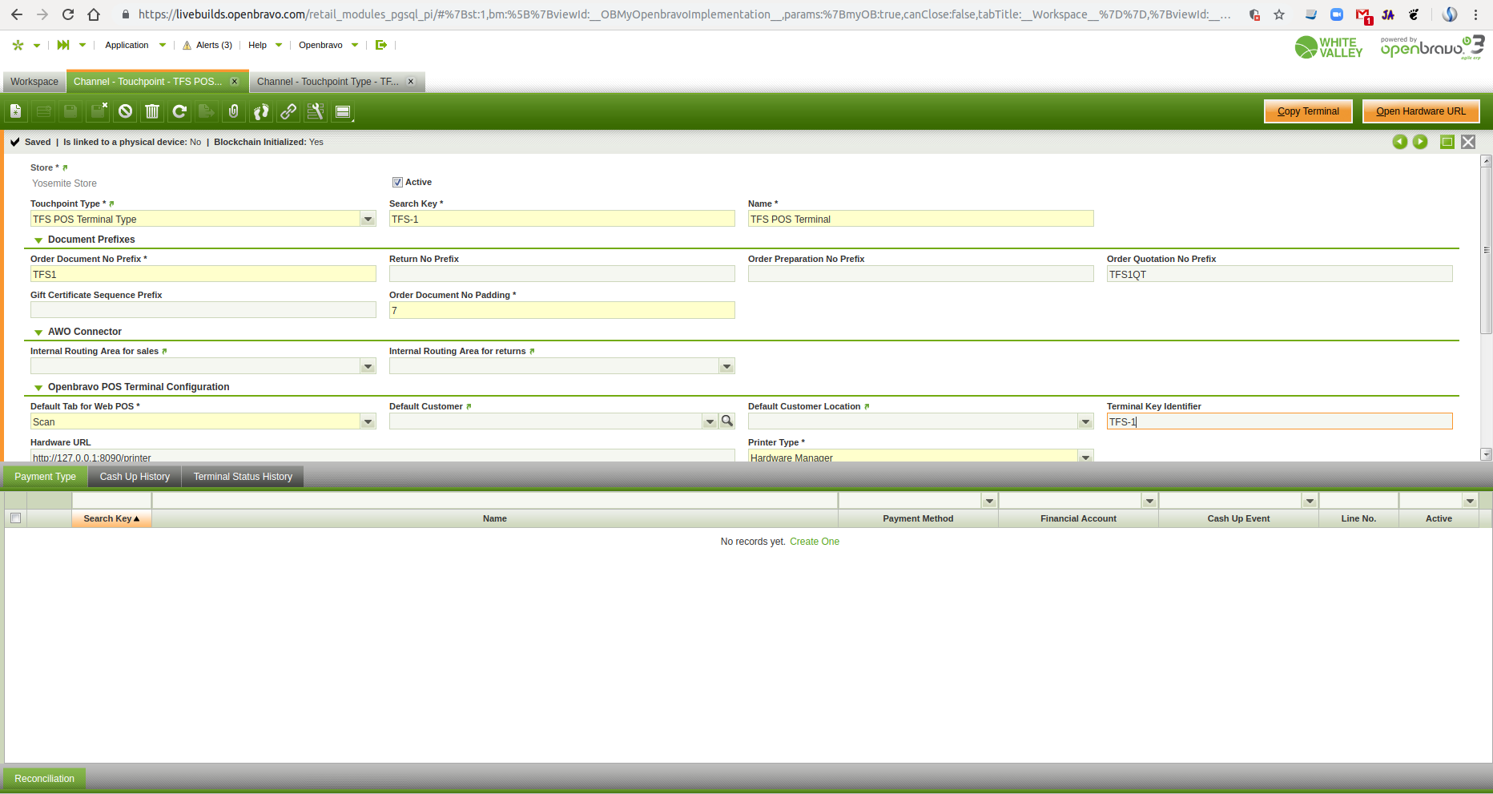This screenshot has height=794, width=1493.
Task: Open the Application menu
Action: (x=135, y=45)
